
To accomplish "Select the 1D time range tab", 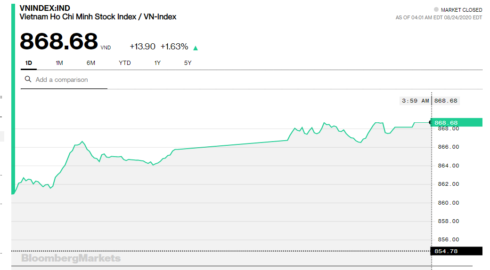I will tap(28, 63).
